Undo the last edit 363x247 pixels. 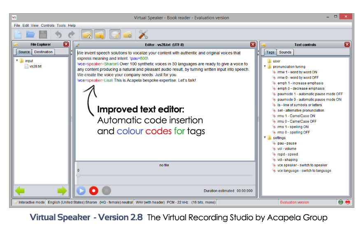(58, 35)
